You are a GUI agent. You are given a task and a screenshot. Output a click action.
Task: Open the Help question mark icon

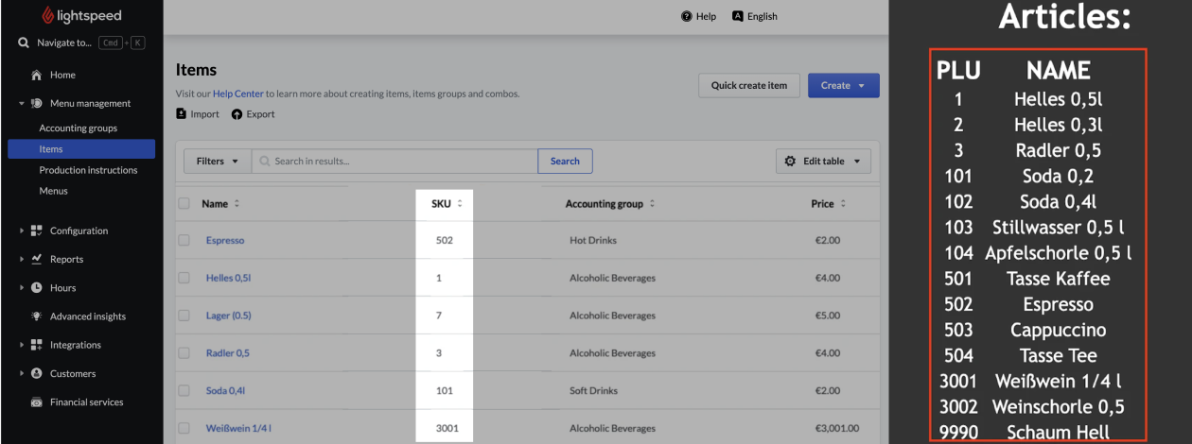tap(687, 16)
